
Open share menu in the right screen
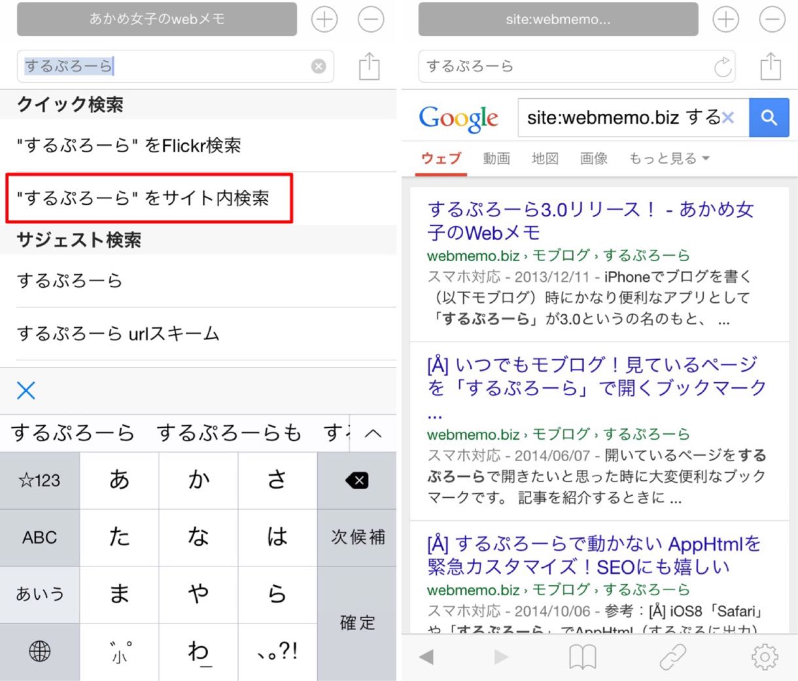(x=771, y=66)
